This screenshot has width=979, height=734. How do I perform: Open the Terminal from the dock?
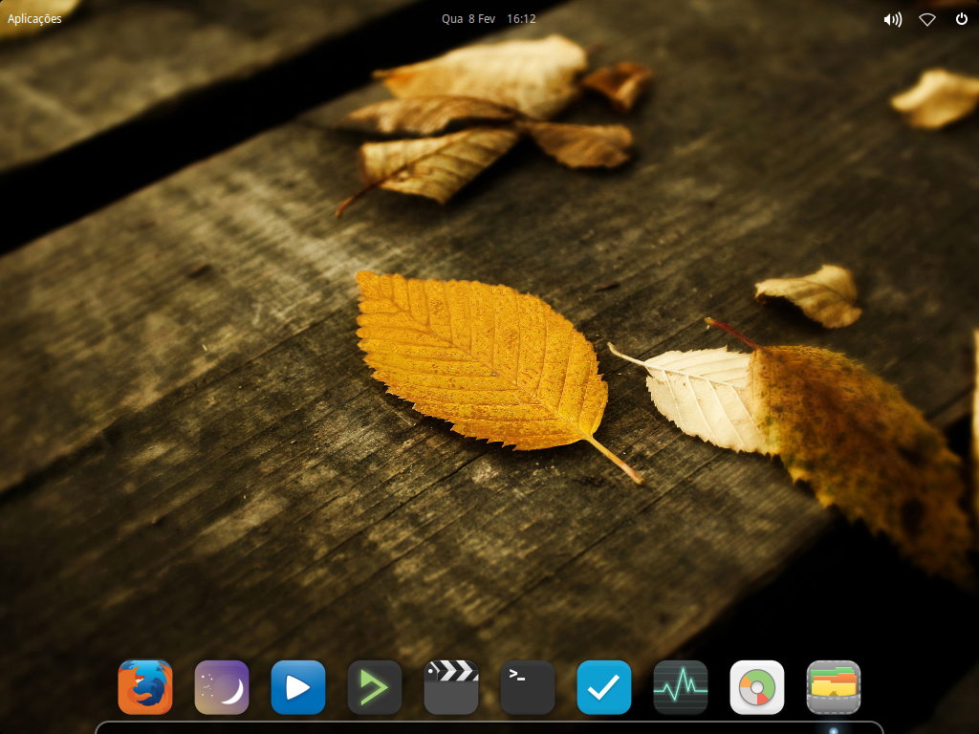click(x=528, y=687)
